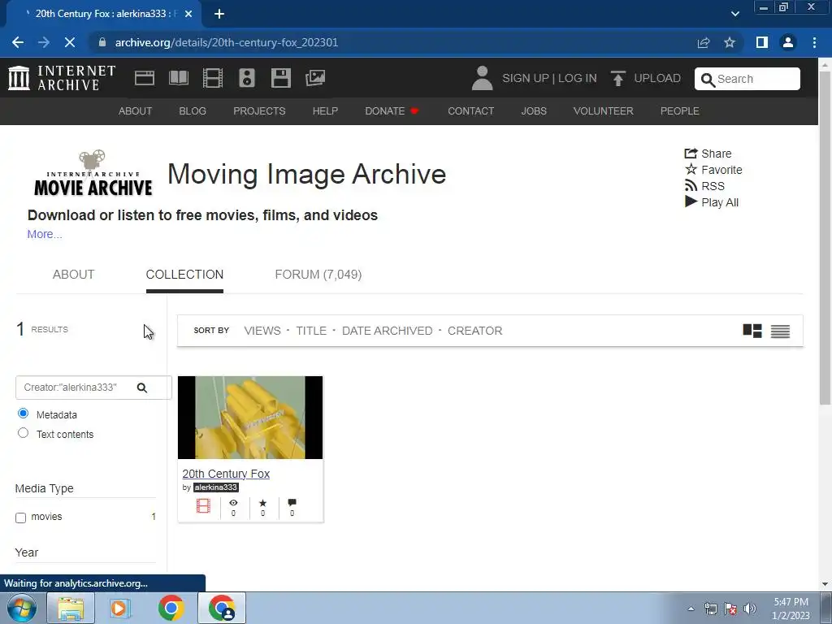Image resolution: width=832 pixels, height=624 pixels.
Task: Sort by DATE ARCHIVED
Action: pyautogui.click(x=387, y=331)
